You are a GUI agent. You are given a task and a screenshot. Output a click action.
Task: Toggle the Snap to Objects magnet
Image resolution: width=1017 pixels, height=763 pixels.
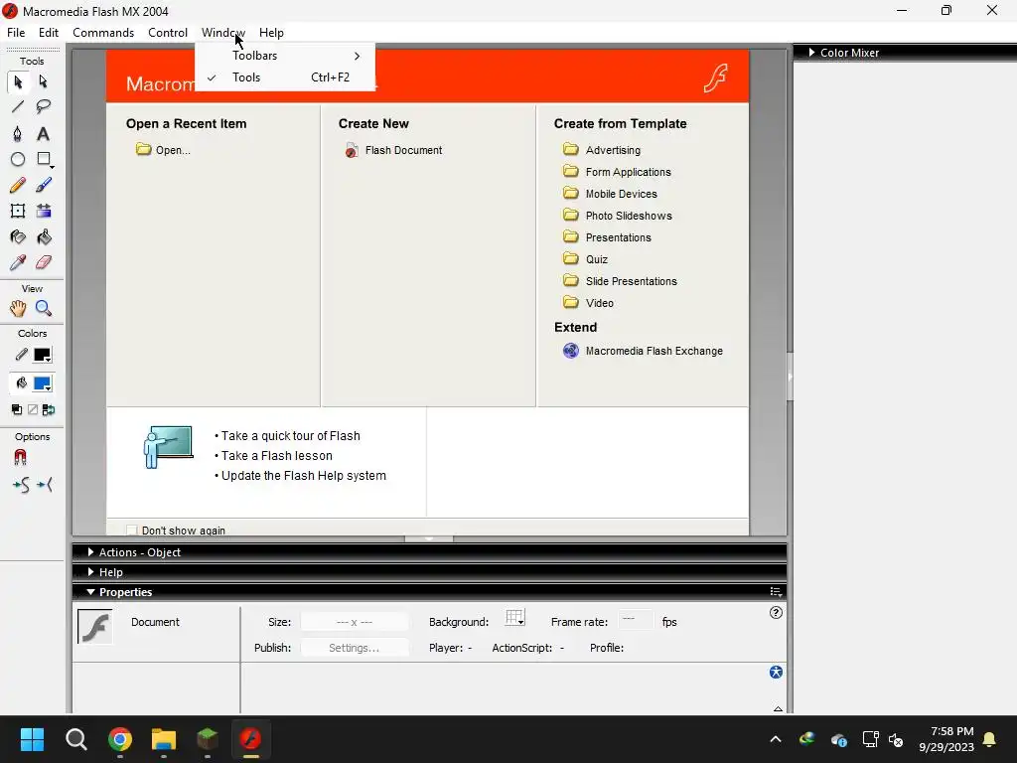20,458
